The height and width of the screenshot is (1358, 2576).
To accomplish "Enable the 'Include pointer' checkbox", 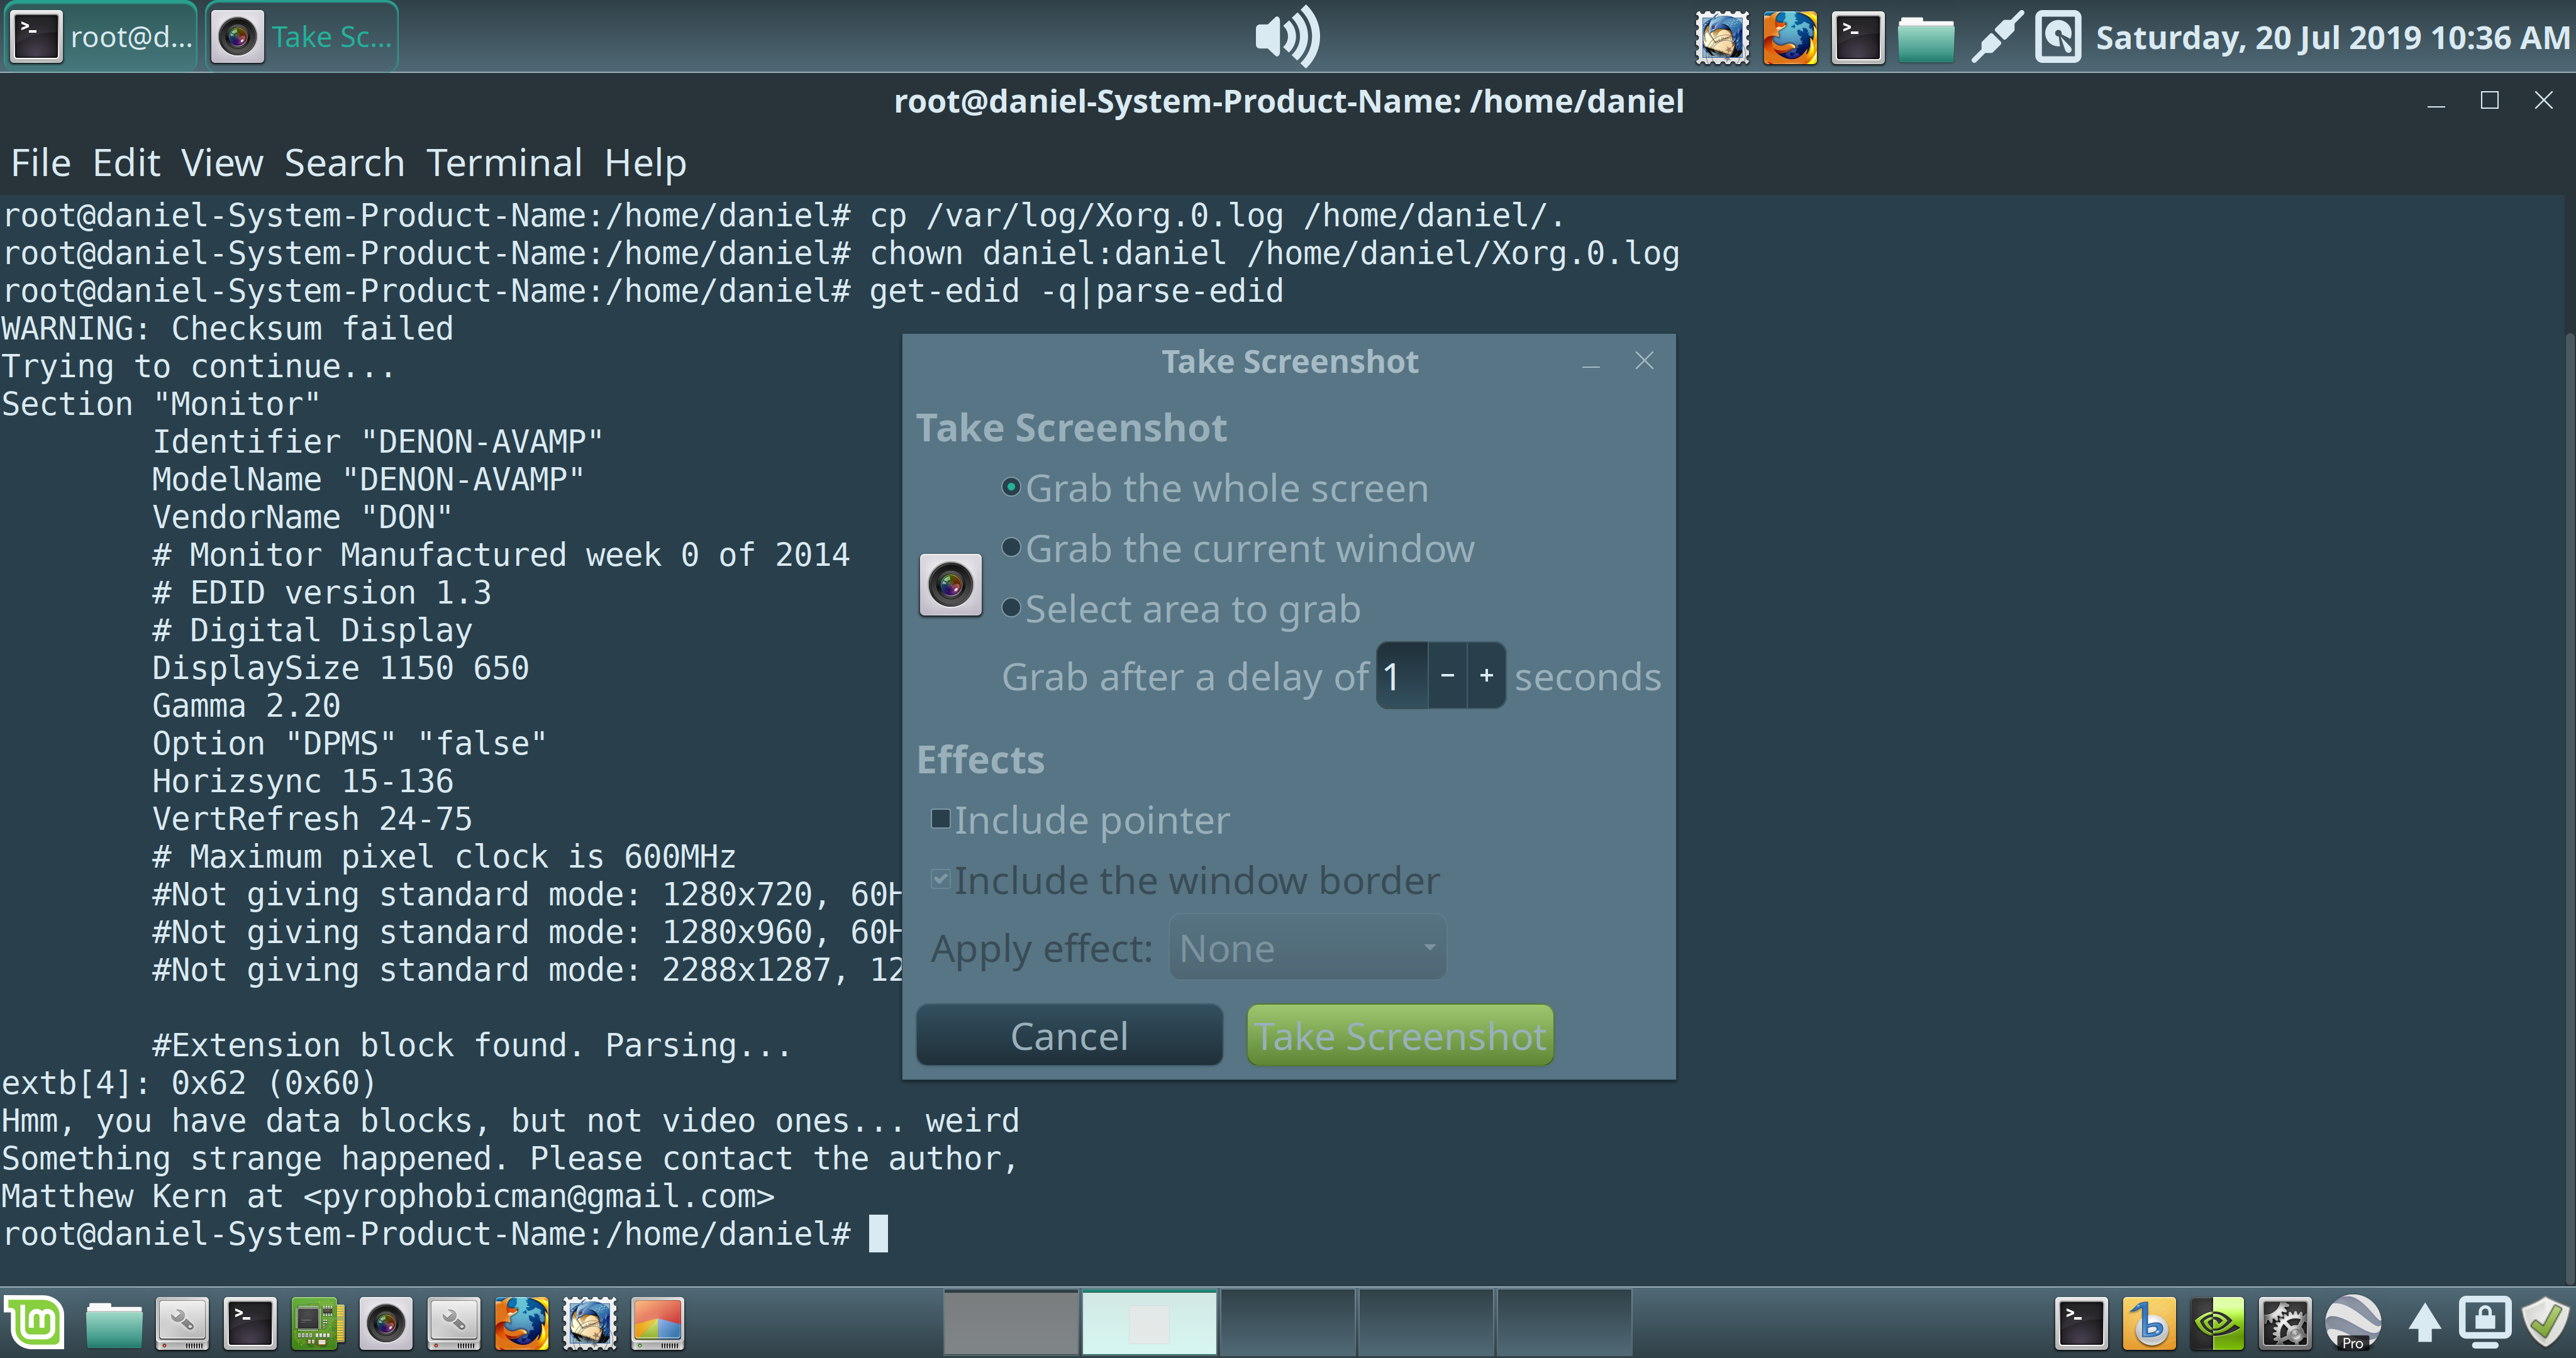I will tap(1081, 820).
